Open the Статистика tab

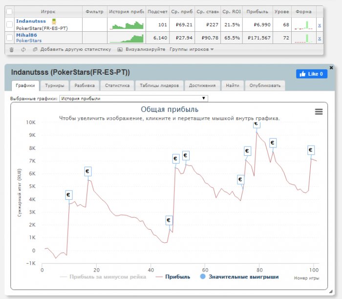(x=117, y=85)
